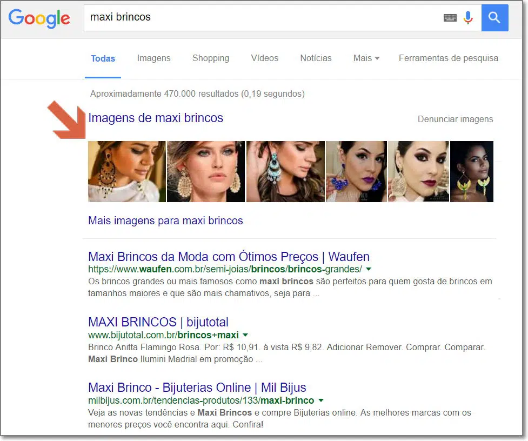The image size is (528, 441).
Task: Go to the Vídeos tab
Action: click(x=265, y=58)
